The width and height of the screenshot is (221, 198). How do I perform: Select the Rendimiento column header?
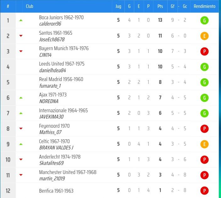204,6
